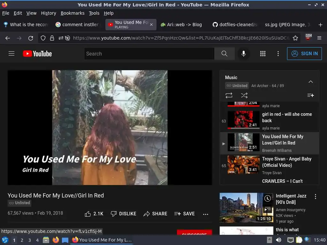327x245 pixels.
Task: Bookmark this page with the star icon
Action: [x=295, y=38]
